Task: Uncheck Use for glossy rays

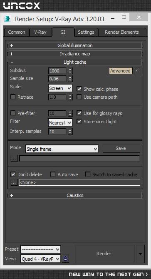Action: pos(79,113)
